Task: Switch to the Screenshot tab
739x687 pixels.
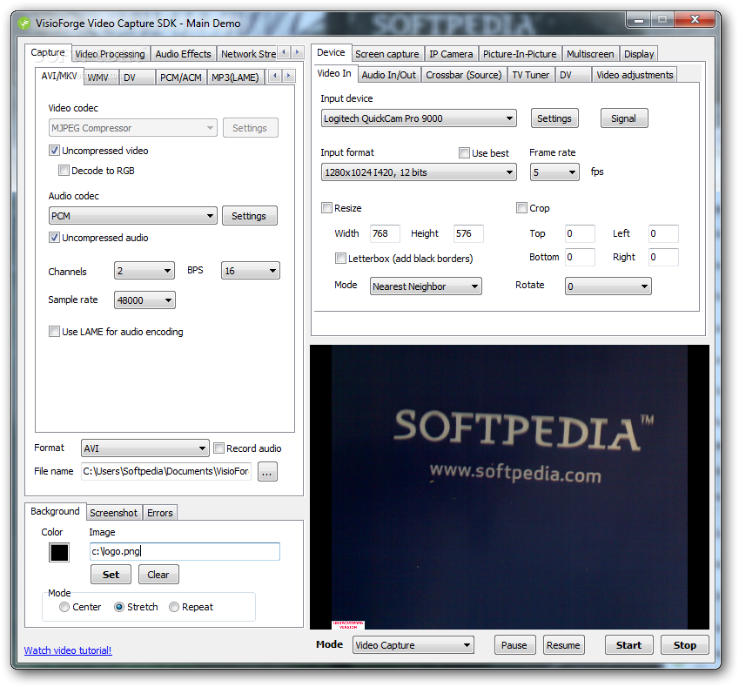Action: [113, 513]
